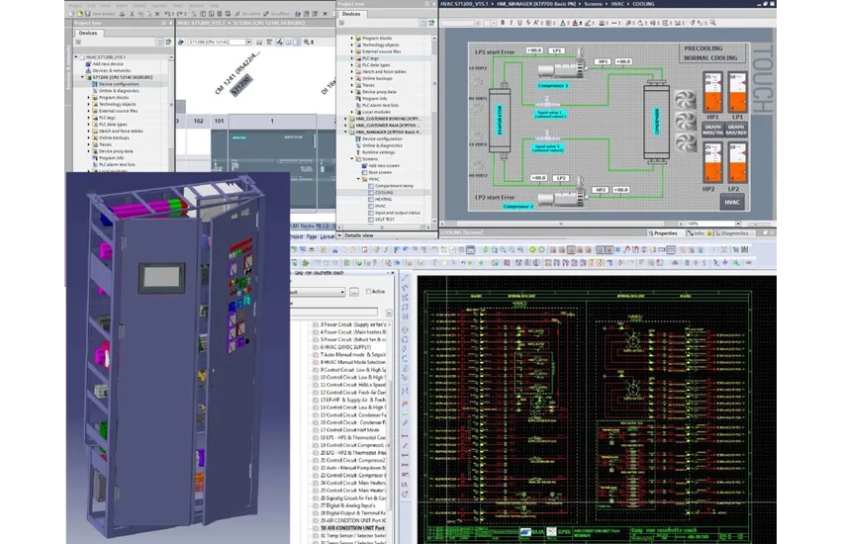This screenshot has height=544, width=841.
Task: Collapse the Screens folder in project tree
Action: click(x=354, y=157)
